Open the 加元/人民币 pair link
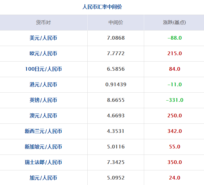Viewport: 204px width, 185px height. click(x=43, y=178)
